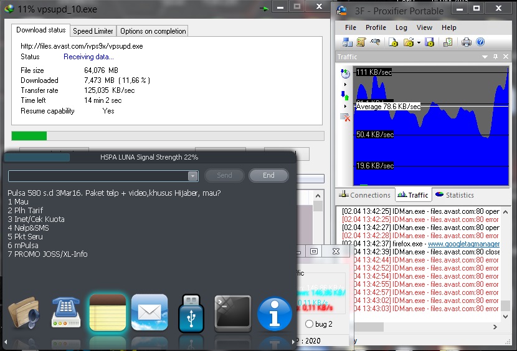Click the Average 78.6 KB/sec graph label
The height and width of the screenshot is (351, 517).
[x=388, y=107]
